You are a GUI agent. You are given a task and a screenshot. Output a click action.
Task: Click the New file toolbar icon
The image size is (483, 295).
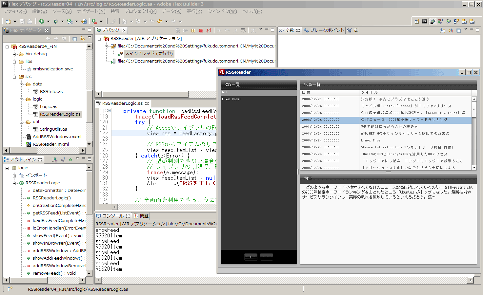tap(8, 21)
